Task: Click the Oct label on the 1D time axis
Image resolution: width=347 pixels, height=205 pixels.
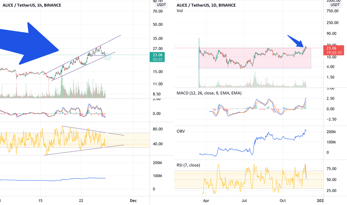Action: [283, 201]
